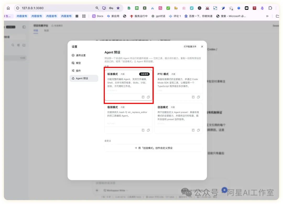The height and width of the screenshot is (204, 283).
Task: Click the copy icon on 创造模式 card
Action: tap(199, 130)
